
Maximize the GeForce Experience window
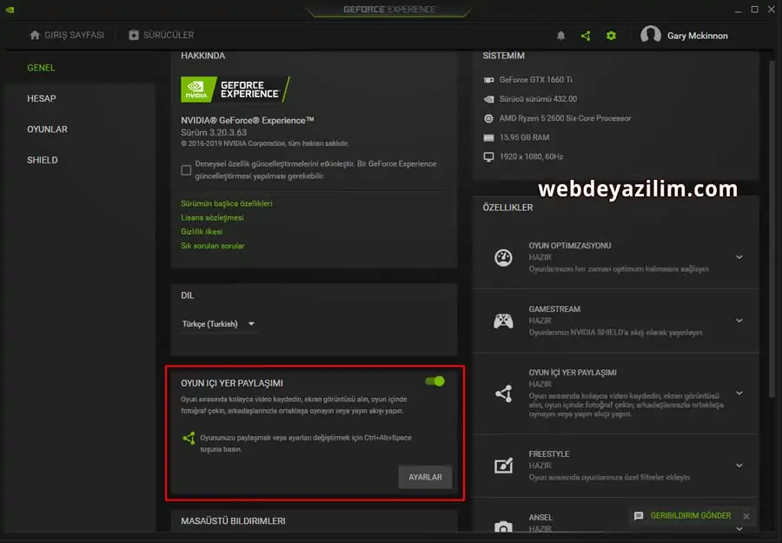tap(754, 10)
